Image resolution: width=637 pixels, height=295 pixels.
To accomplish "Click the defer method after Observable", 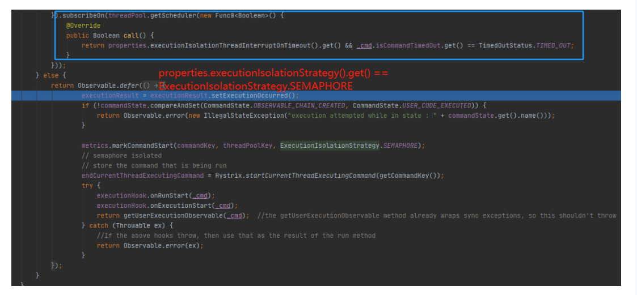I will [129, 85].
